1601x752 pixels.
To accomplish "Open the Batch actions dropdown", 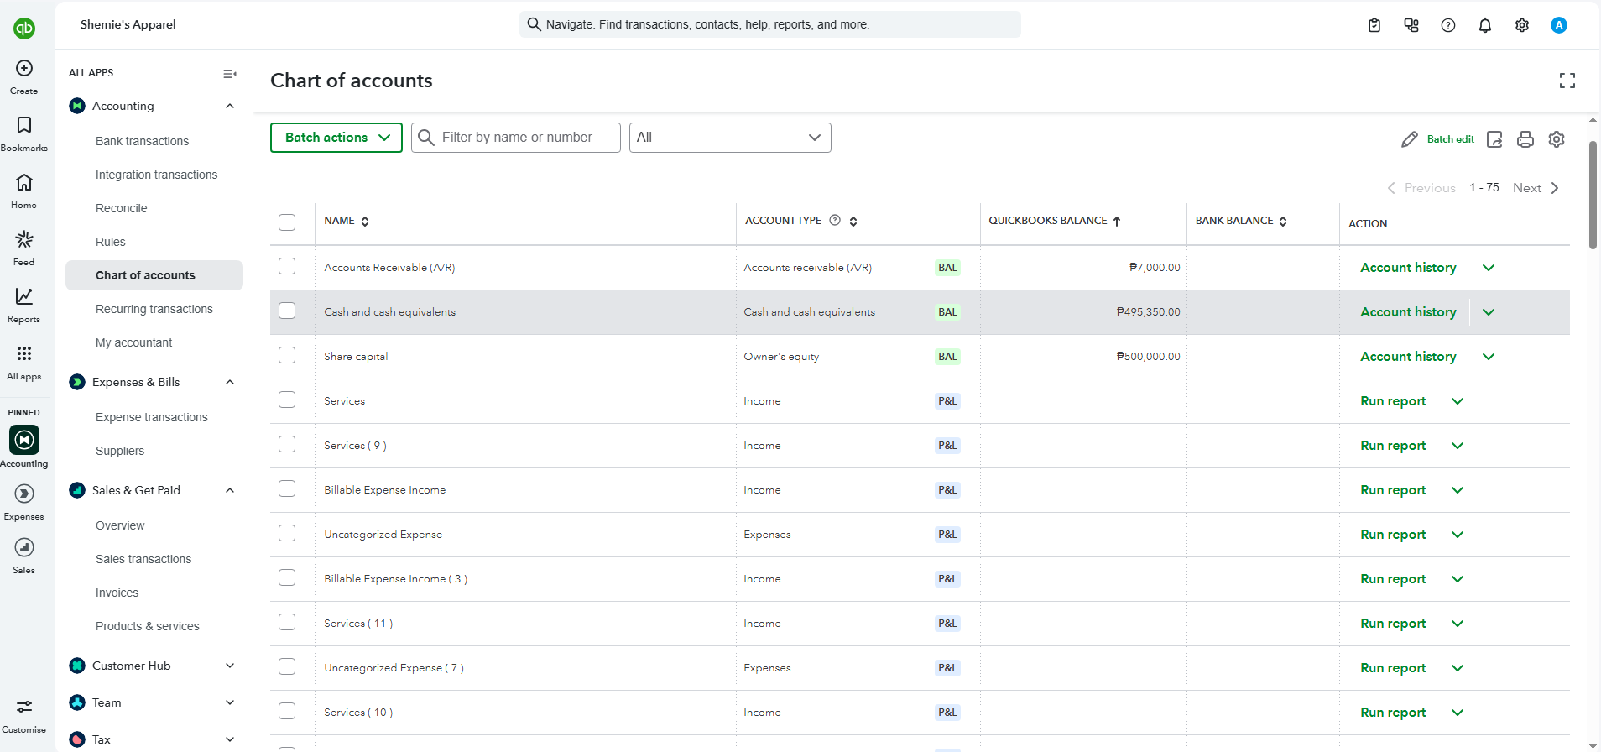I will coord(336,138).
